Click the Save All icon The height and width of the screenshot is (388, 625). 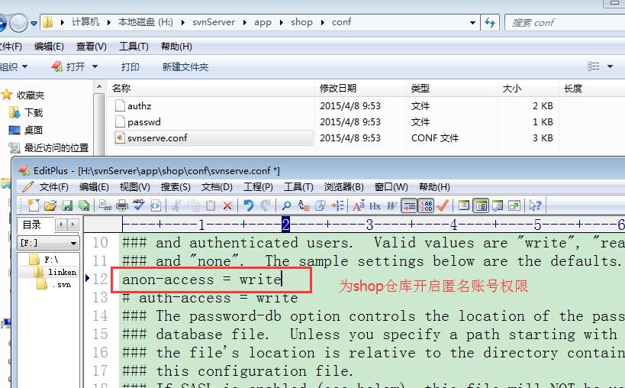click(84, 205)
